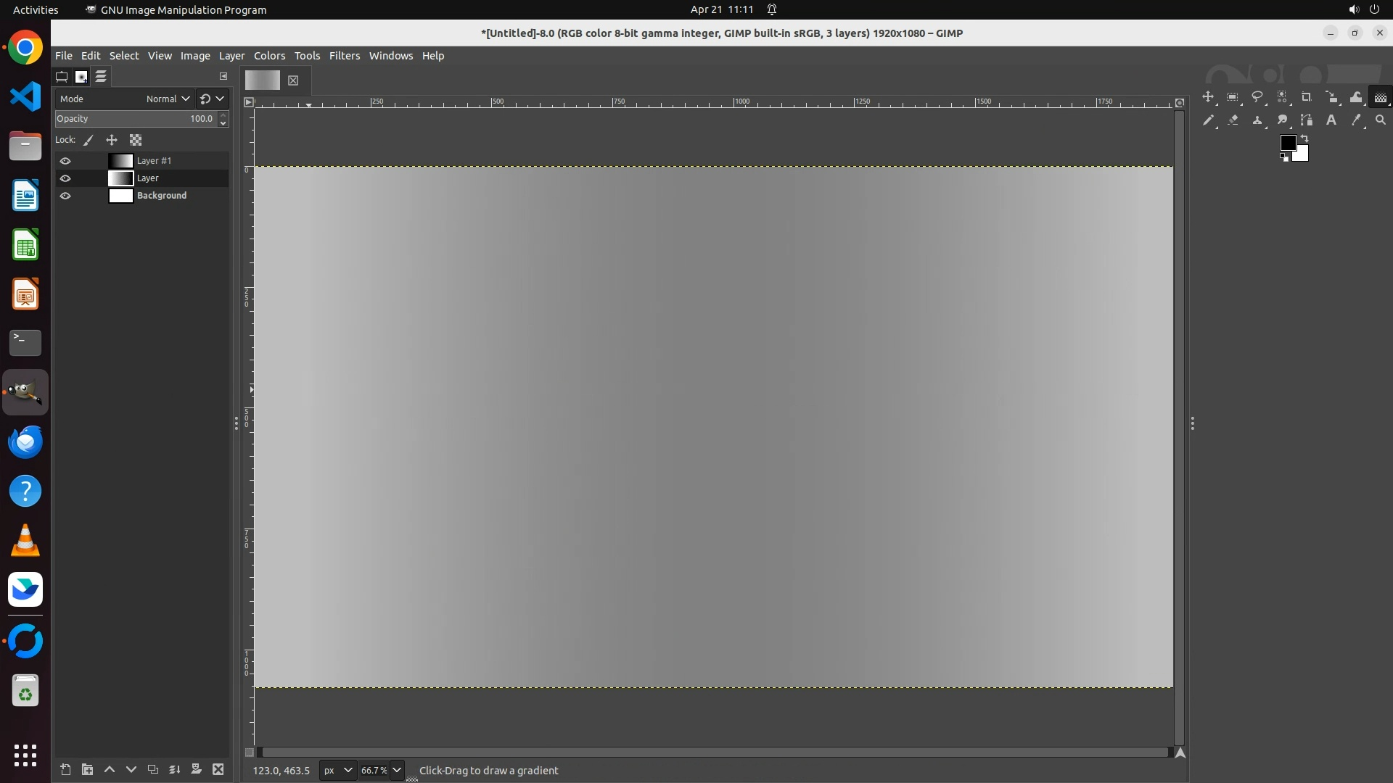Screen dimensions: 1393x783
Task: Add a layer mask button
Action: [196, 769]
